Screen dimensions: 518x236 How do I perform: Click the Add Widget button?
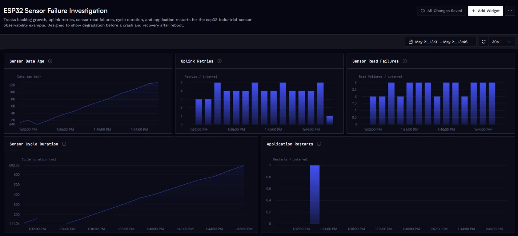pyautogui.click(x=485, y=11)
